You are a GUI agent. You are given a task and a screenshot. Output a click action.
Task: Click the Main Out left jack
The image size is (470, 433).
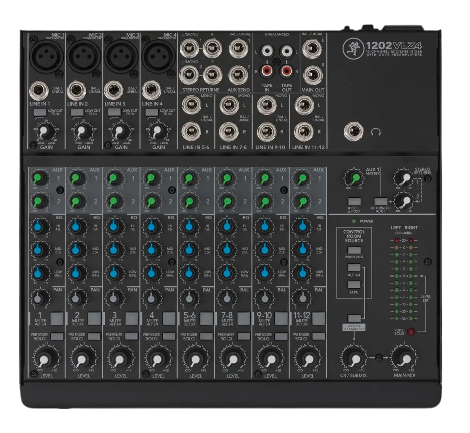point(312,49)
